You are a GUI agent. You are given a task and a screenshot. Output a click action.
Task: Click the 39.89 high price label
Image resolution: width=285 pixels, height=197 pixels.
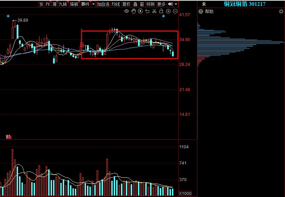point(23,20)
